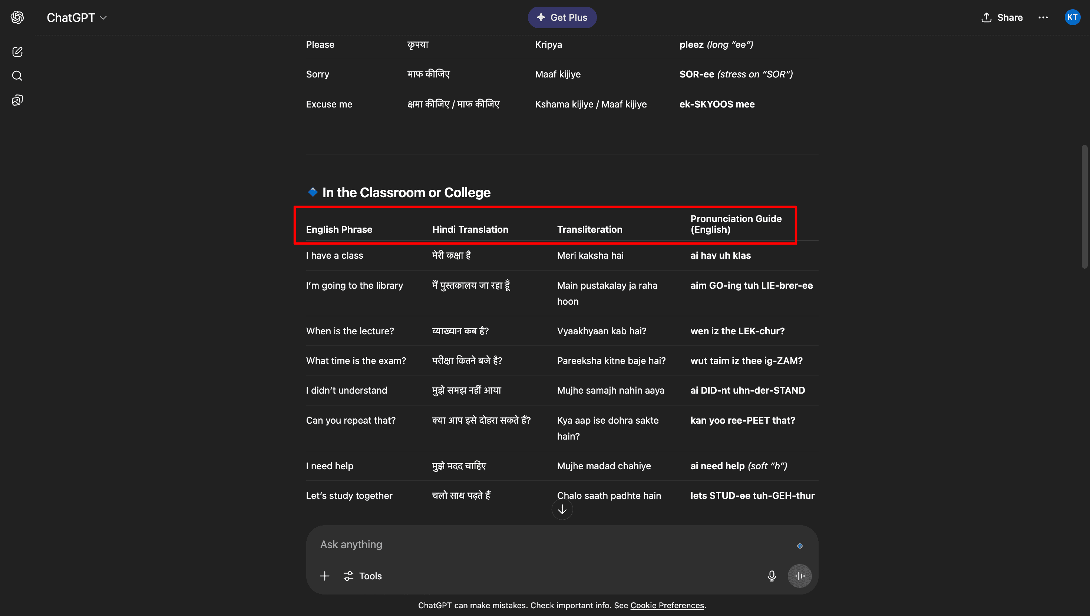Click the 'Sorry' cell

(x=317, y=74)
